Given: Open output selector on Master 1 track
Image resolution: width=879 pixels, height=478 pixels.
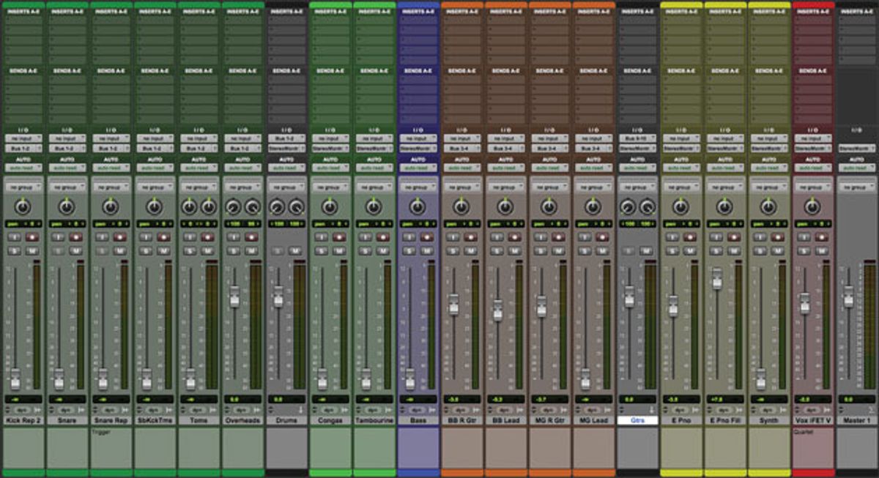Looking at the screenshot, I should pos(857,147).
